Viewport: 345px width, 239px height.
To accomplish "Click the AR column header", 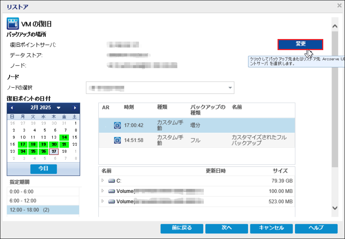I will coord(106,108).
